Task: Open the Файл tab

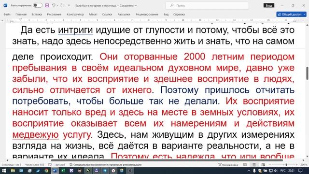Action: pos(7,14)
